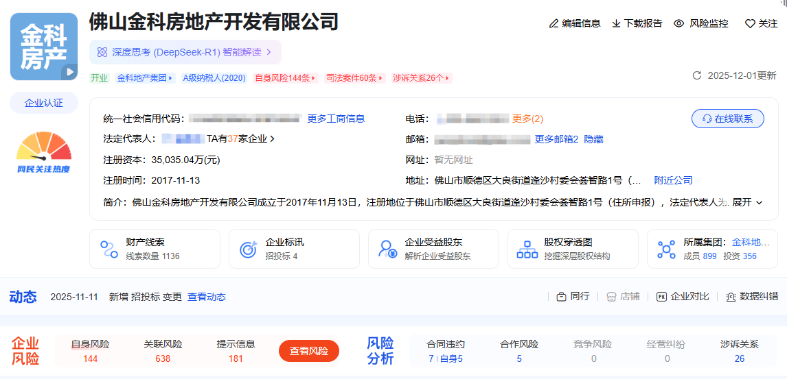787x379 pixels.
Task: Click the 企业受益股东 person icon
Action: coord(389,249)
